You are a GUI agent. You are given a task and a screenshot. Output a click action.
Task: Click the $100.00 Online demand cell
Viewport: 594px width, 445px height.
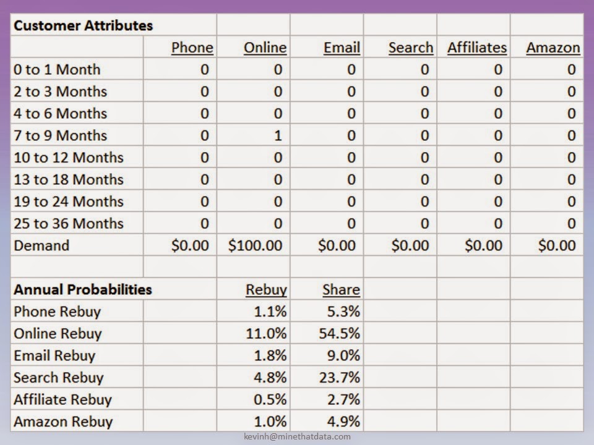pos(254,245)
